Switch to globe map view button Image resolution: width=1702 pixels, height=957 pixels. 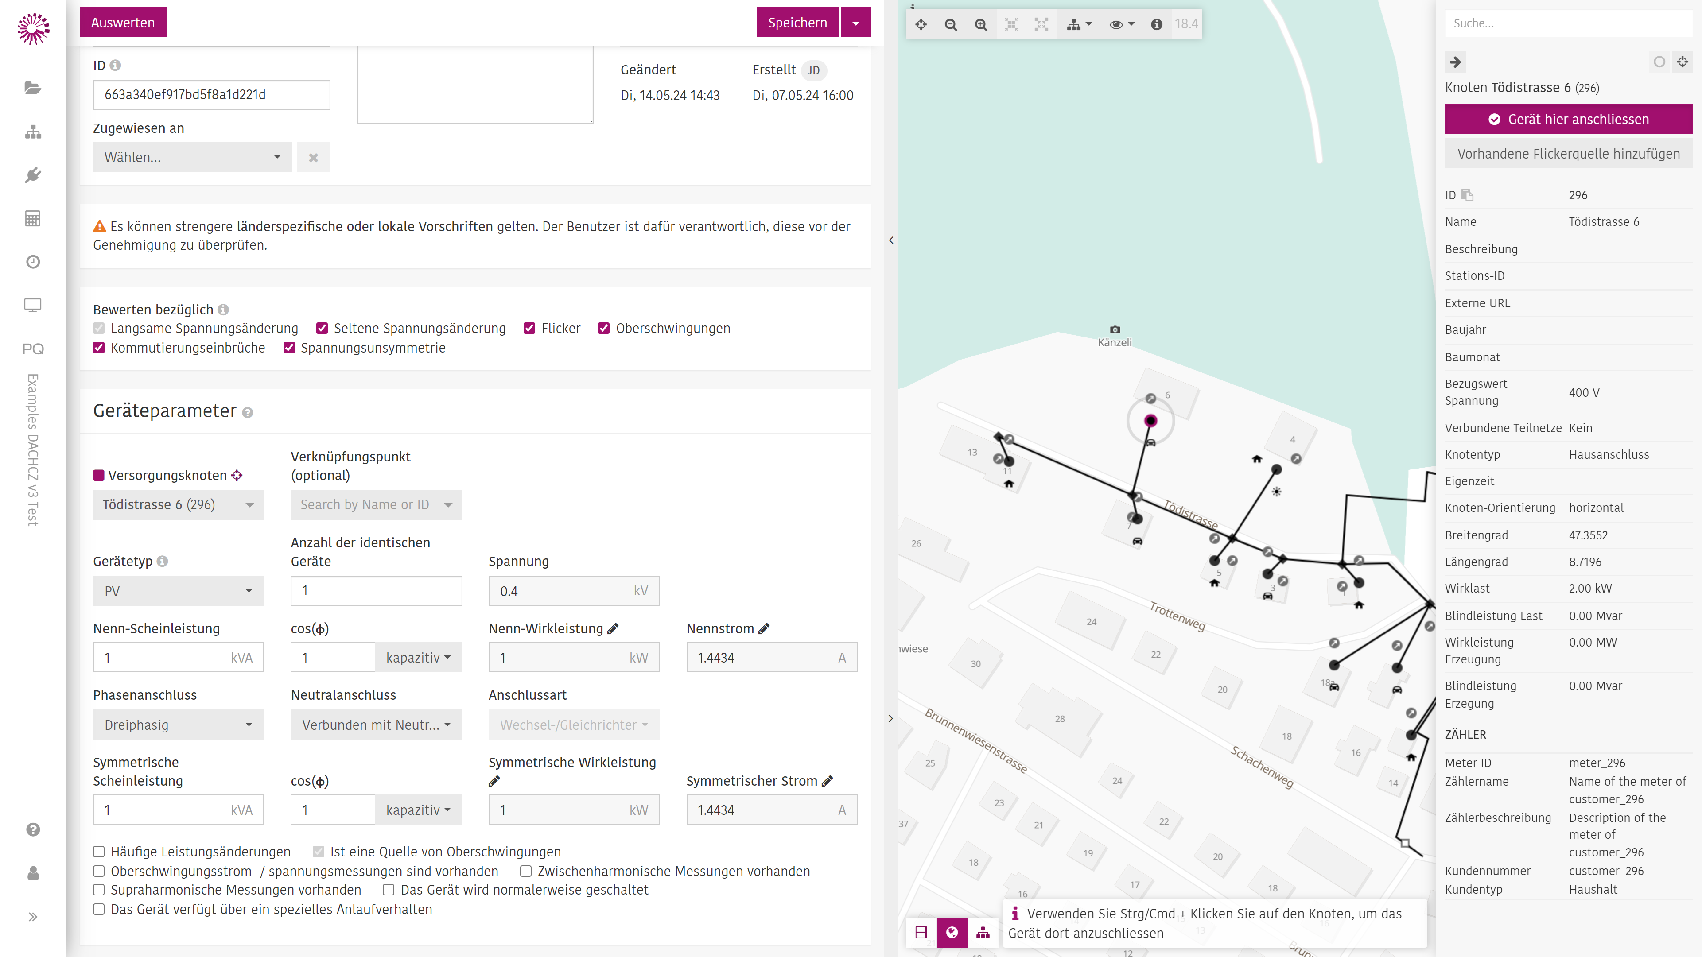952,932
